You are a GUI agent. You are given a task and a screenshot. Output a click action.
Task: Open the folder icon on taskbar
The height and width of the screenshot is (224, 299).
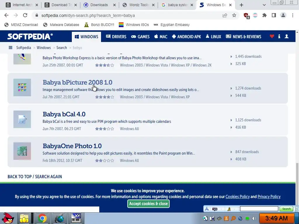pos(24,218)
